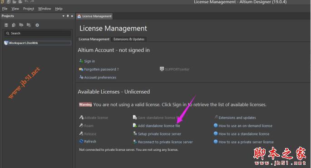Viewport: 311px width, 168px height.
Task: Click the Search field in Projects panel
Action: (x=38, y=33)
